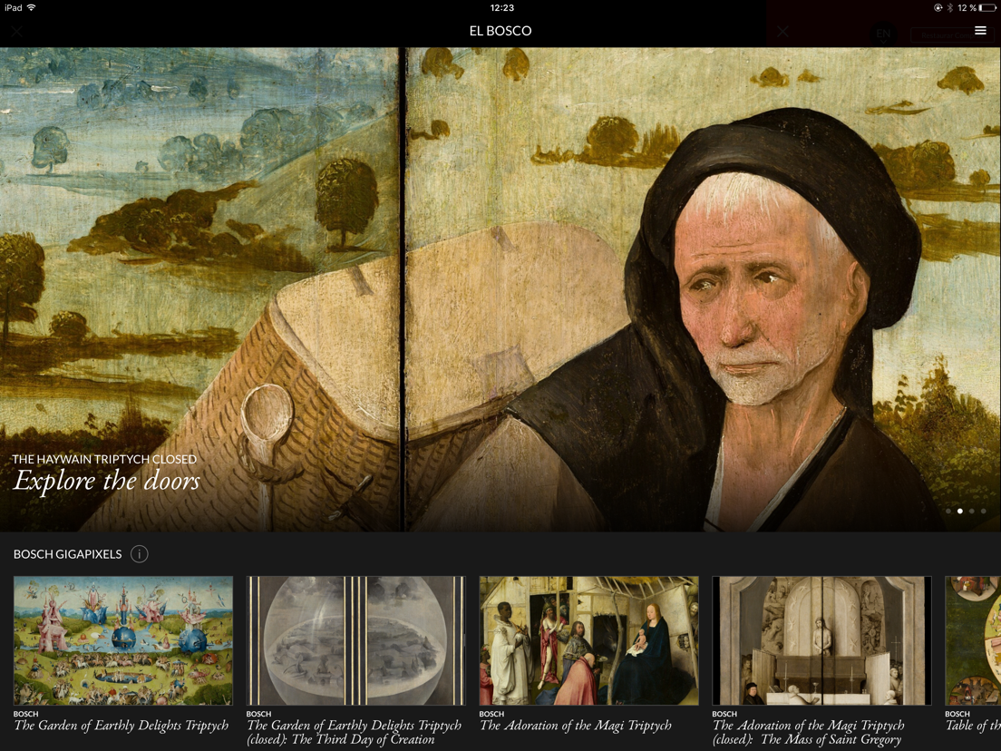
Task: Tap the 12:23 clock in the status bar
Action: pos(501,7)
